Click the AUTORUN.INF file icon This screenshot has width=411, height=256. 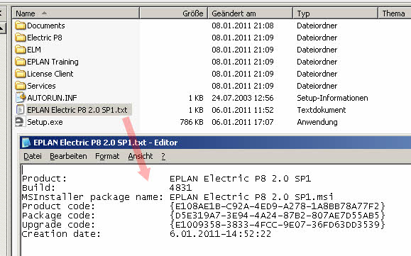tap(21, 97)
